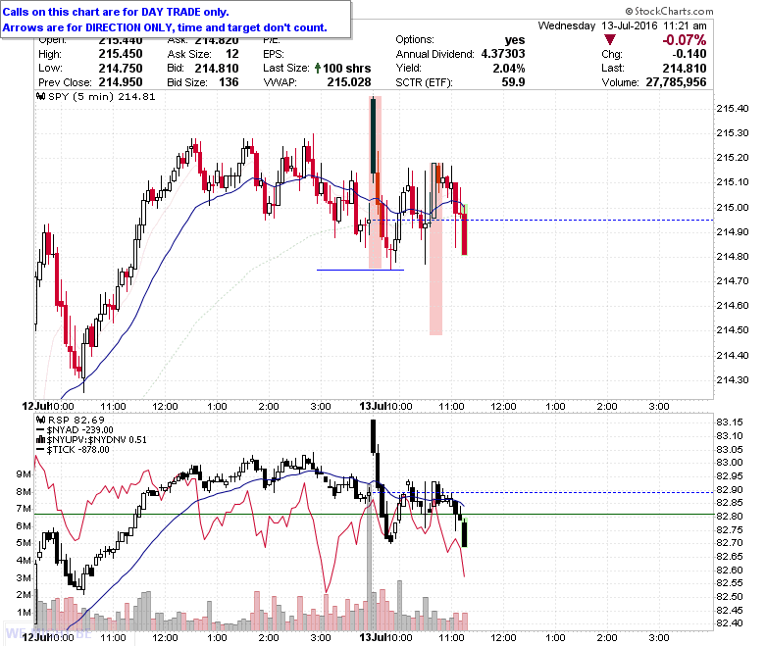Click the Ask Size value '12'
This screenshot has height=646, width=765.
coord(232,54)
